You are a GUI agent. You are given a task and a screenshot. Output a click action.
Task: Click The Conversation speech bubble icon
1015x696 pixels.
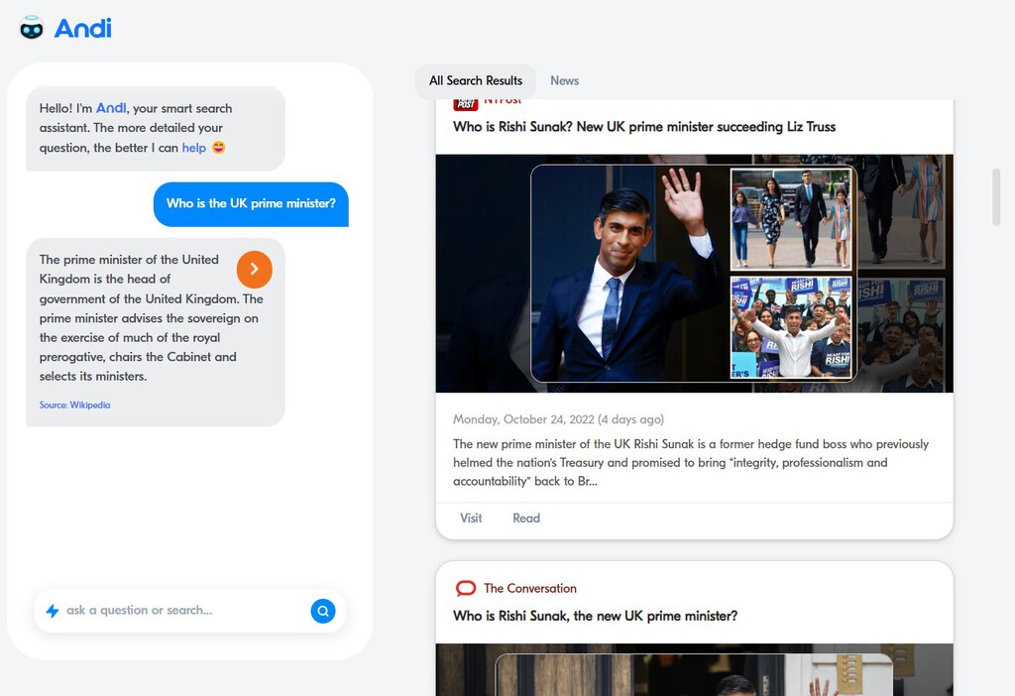465,589
